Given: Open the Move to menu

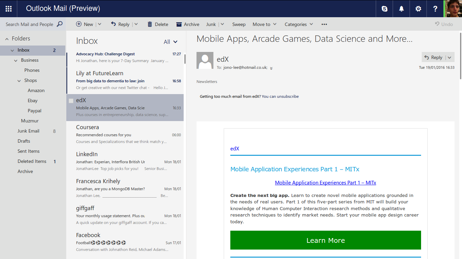Looking at the screenshot, I should point(265,24).
